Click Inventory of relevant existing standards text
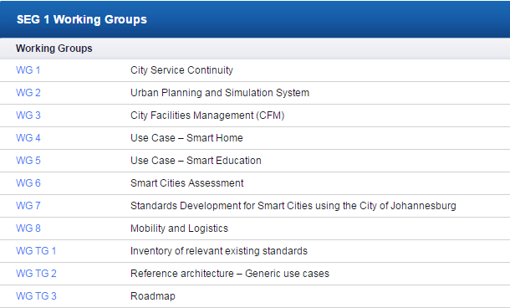This screenshot has height=308, width=510. [219, 251]
